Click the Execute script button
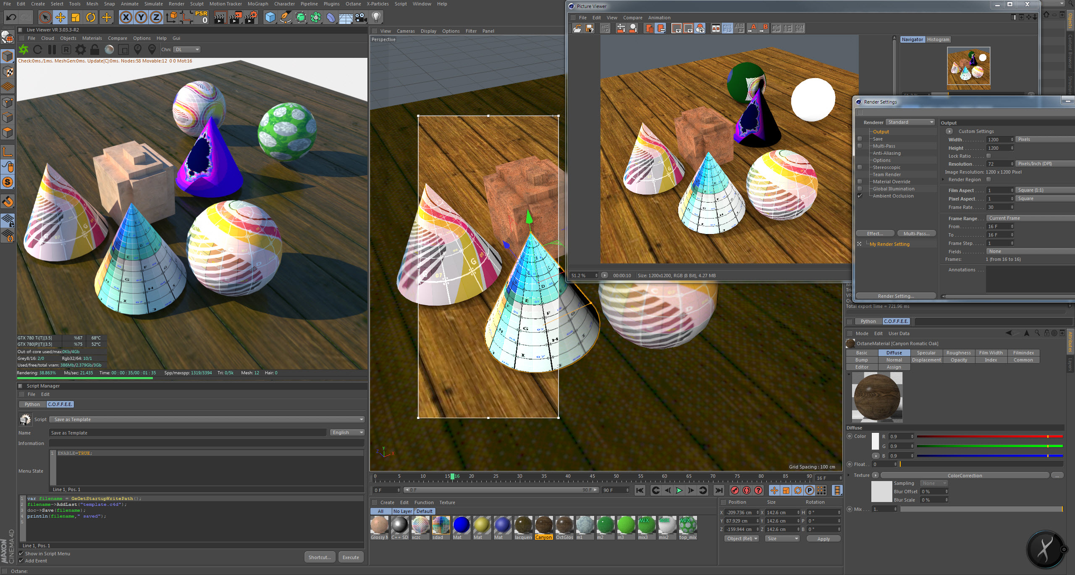 click(x=351, y=557)
